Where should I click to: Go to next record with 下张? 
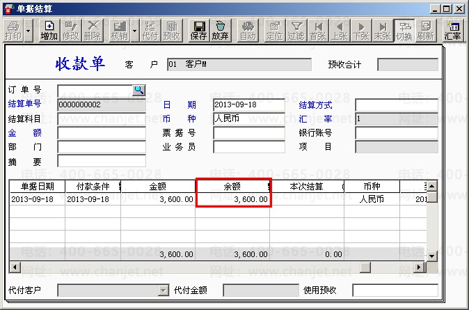tap(361, 31)
